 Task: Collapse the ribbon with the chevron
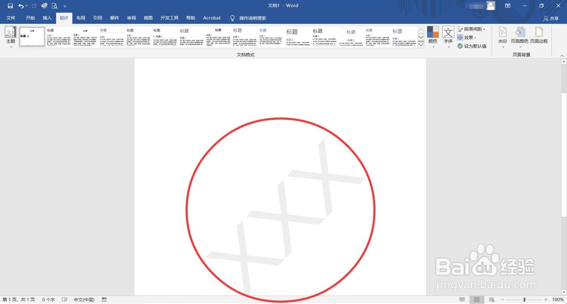click(x=562, y=56)
